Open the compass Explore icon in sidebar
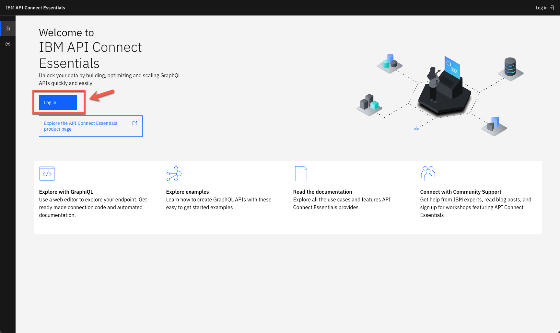This screenshot has width=560, height=333. (x=8, y=44)
